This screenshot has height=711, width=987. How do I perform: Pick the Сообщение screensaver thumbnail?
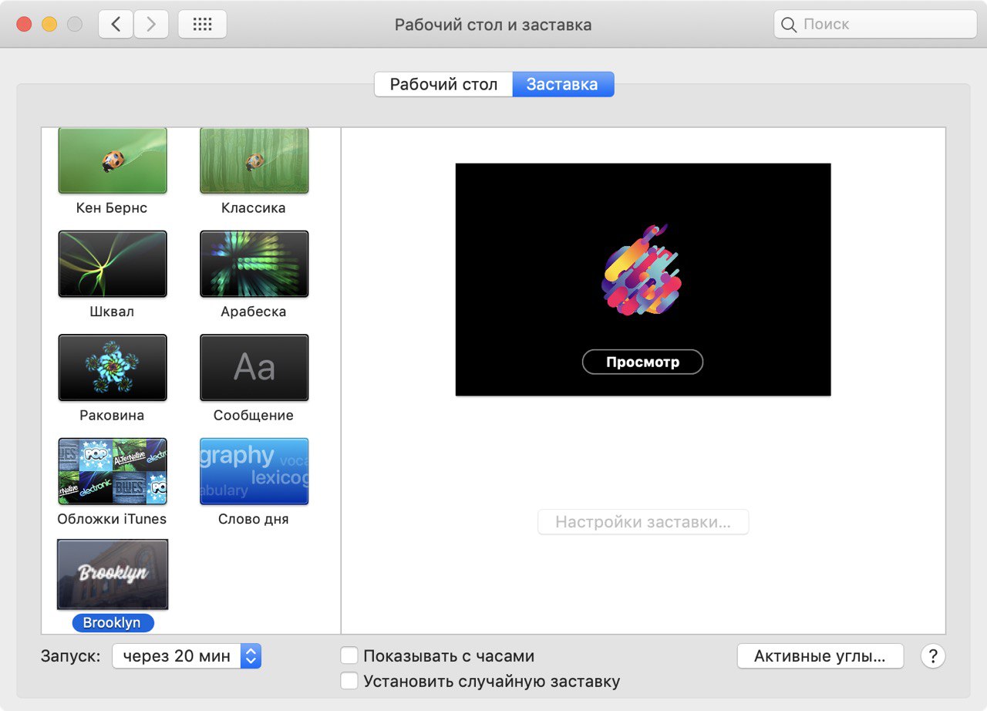(x=254, y=367)
